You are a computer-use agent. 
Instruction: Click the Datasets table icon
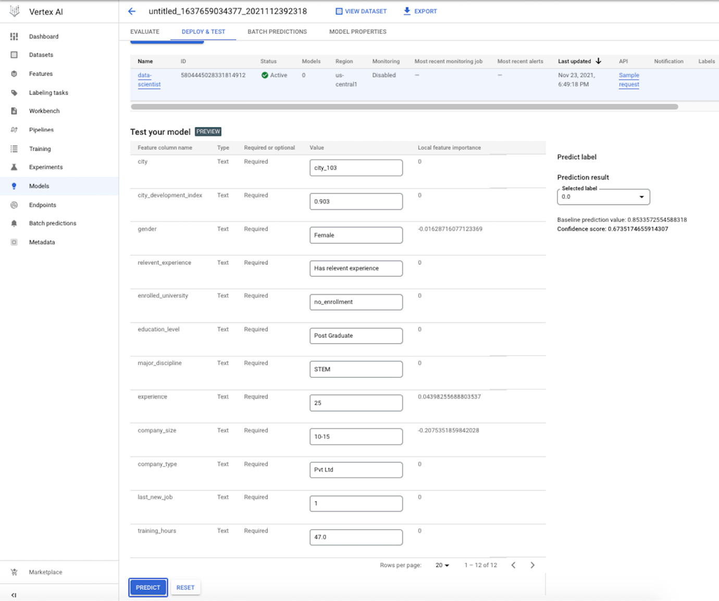tap(14, 55)
